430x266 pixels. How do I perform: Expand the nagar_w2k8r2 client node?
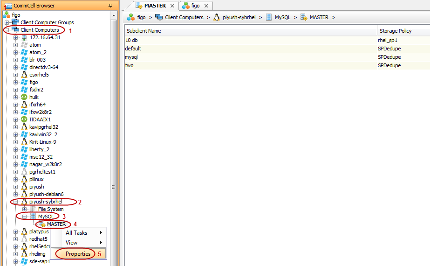(16, 164)
